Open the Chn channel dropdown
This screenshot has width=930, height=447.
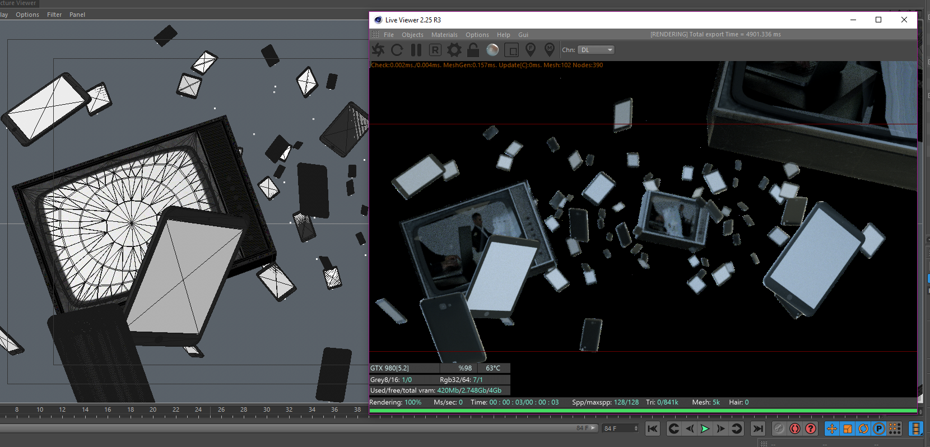[x=596, y=50]
